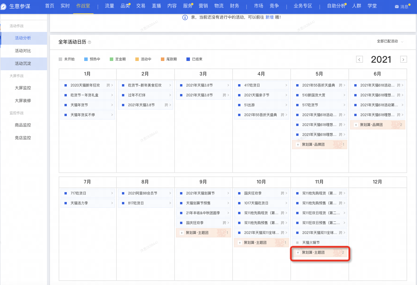Click arrow on 过年不打烊 row
417x285 pixels.
click(x=170, y=95)
